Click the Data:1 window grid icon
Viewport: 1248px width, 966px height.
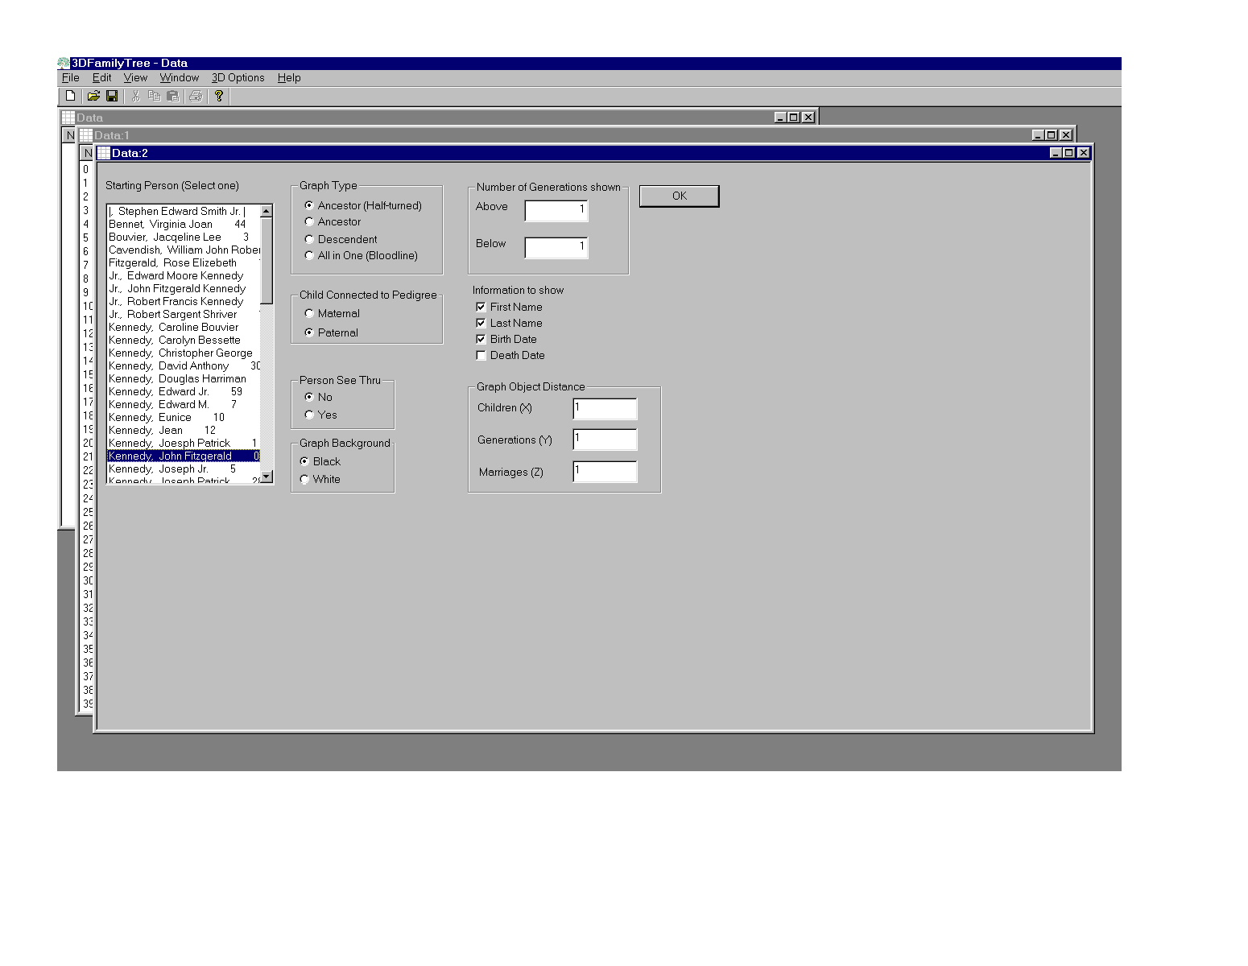pos(86,135)
